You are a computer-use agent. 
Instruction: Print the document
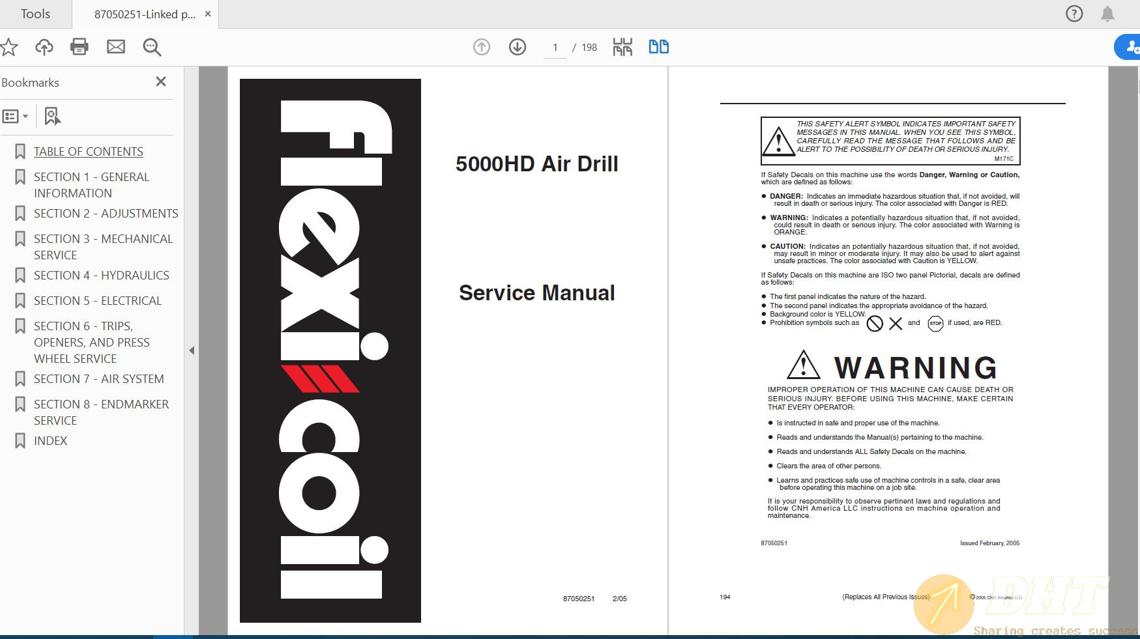(x=79, y=46)
